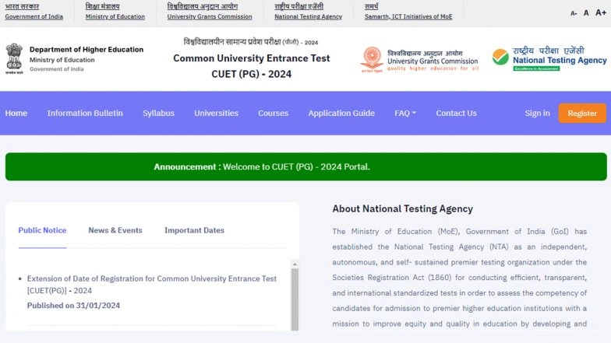This screenshot has width=611, height=343.
Task: Increase font size with A+ control
Action: (x=600, y=12)
